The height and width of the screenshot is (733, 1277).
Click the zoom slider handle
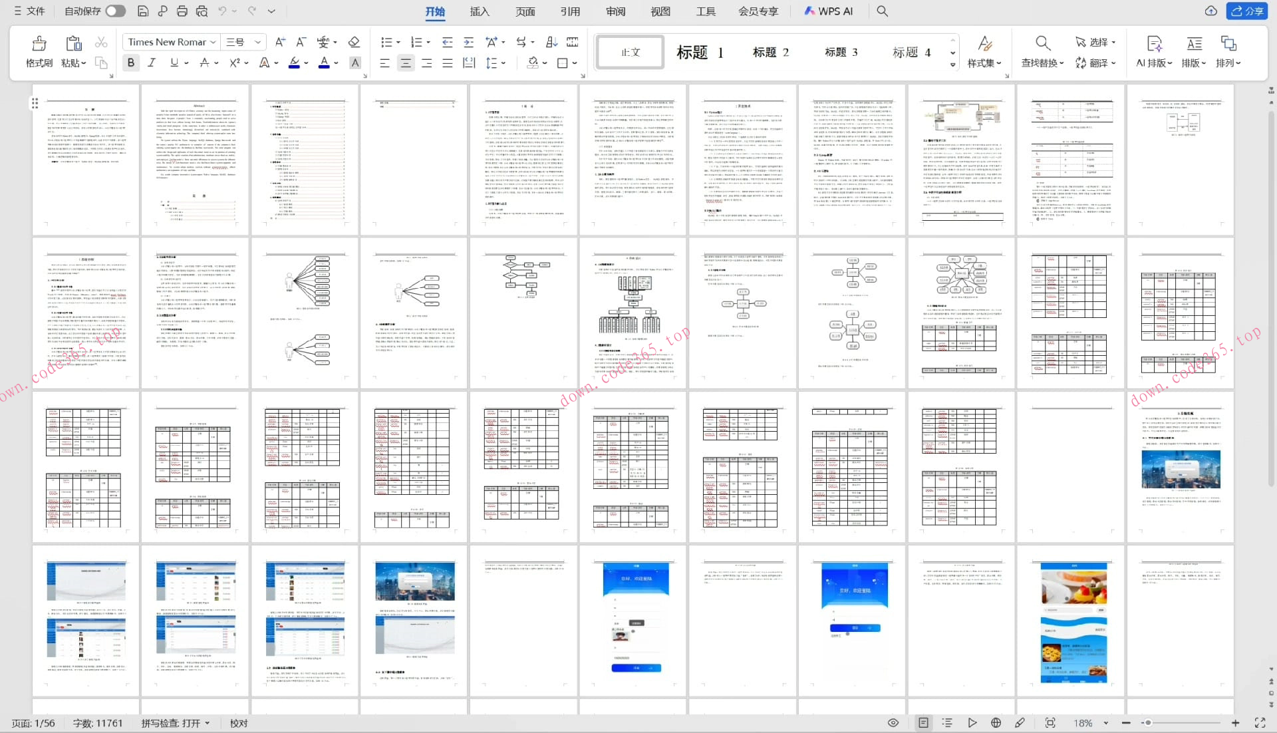click(1148, 723)
